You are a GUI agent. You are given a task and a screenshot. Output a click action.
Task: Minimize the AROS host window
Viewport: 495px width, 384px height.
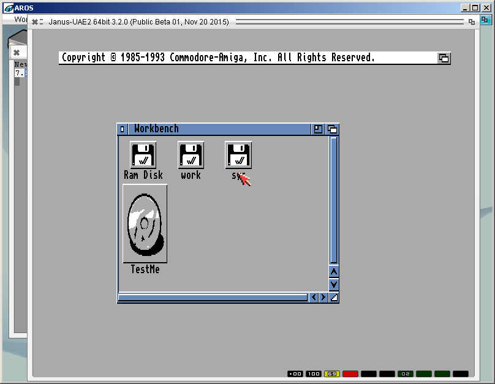click(x=465, y=8)
